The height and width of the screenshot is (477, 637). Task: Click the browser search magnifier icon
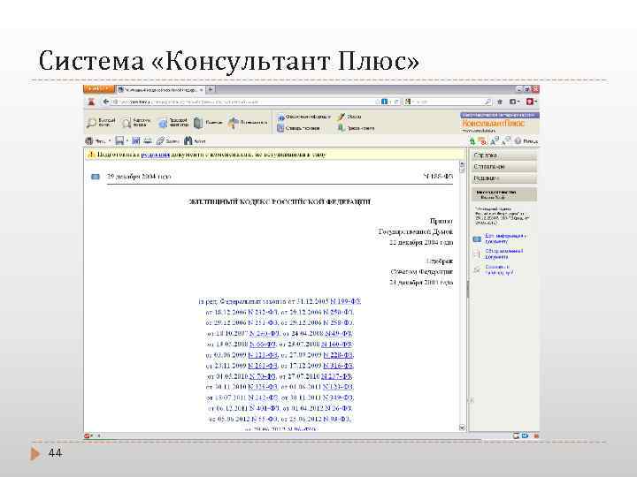[487, 102]
